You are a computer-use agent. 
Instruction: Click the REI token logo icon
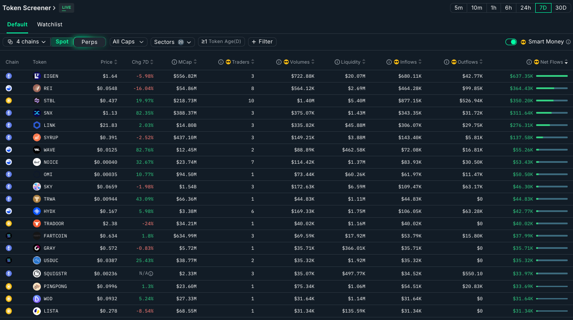point(37,88)
